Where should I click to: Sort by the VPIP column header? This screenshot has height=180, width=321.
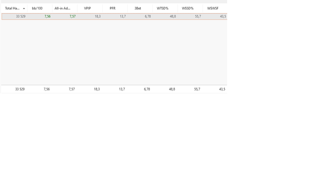tap(88, 8)
